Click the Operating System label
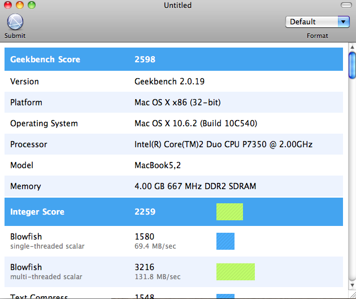Image resolution: width=356 pixels, height=299 pixels. pos(44,123)
